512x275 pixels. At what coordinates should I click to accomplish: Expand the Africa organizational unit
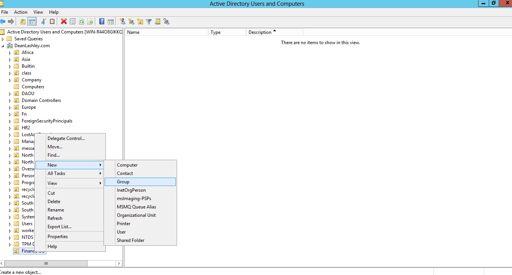(10, 53)
